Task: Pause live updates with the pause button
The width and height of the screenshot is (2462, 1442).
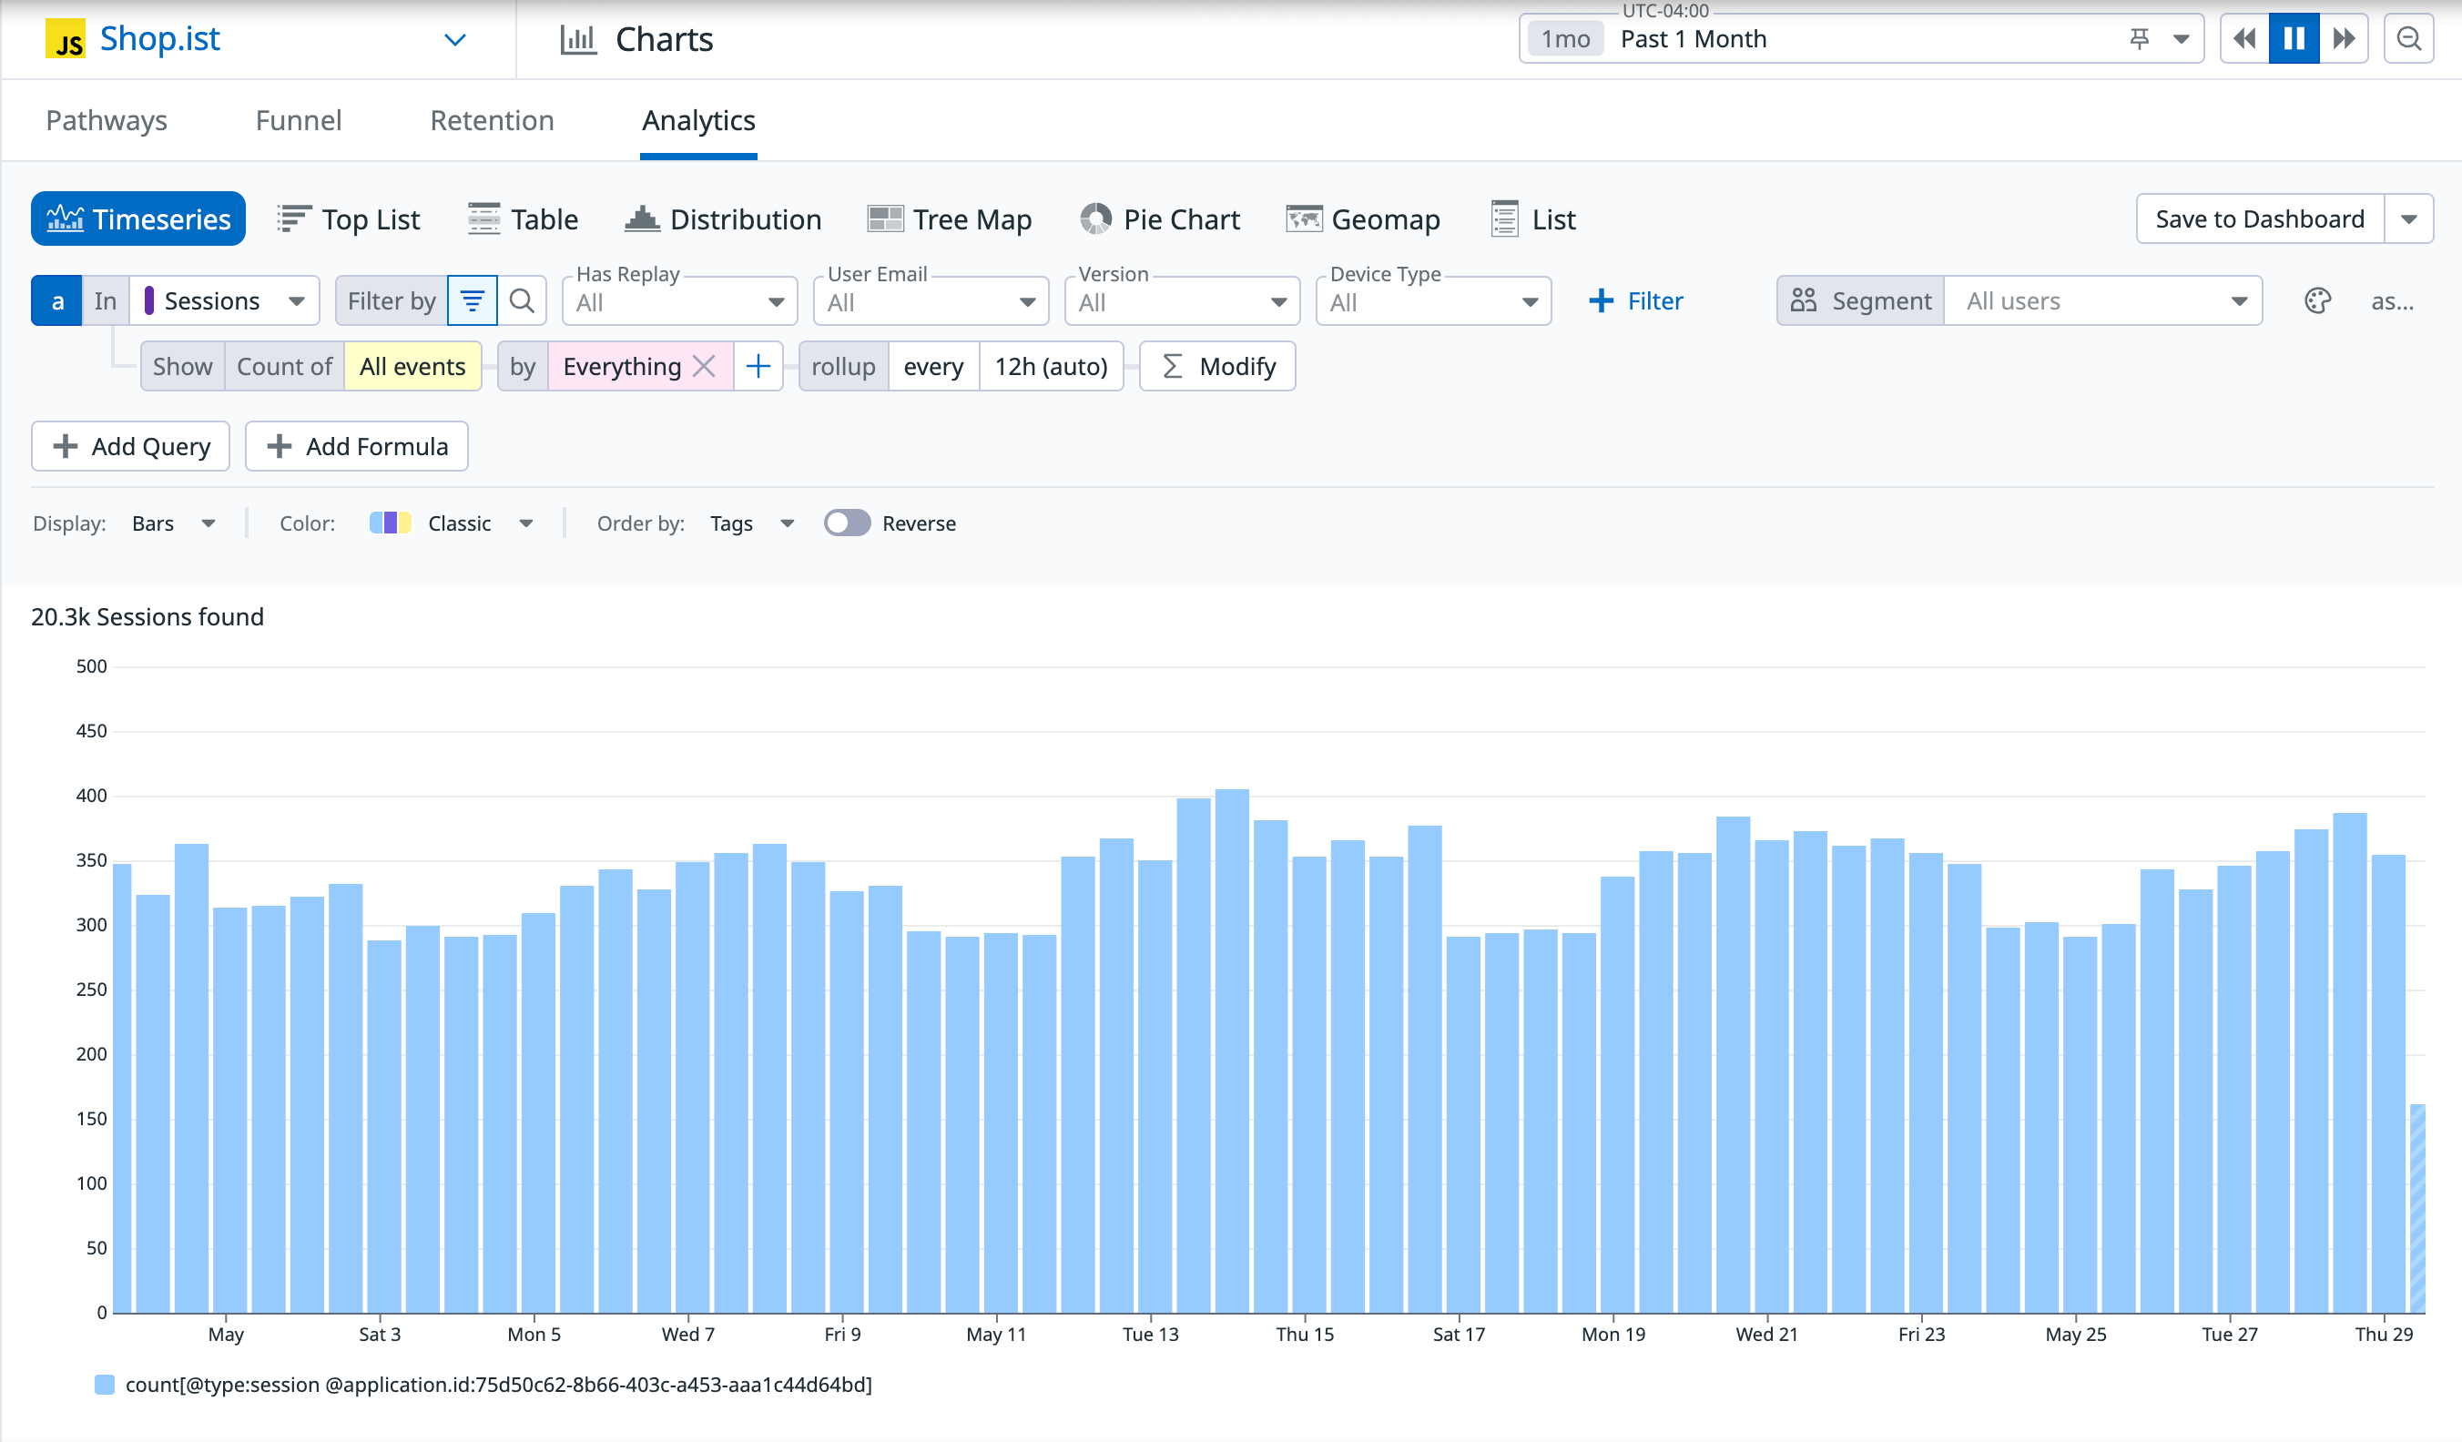Action: pyautogui.click(x=2293, y=39)
